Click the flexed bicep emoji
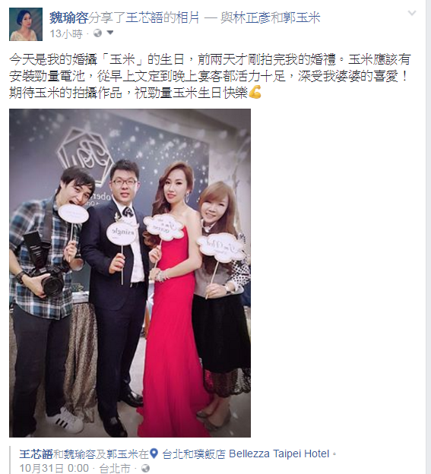Screen dimensions: 431x474 click(x=255, y=93)
